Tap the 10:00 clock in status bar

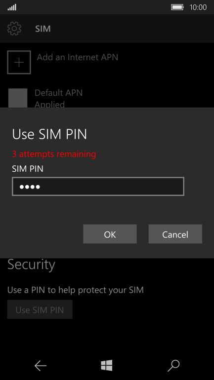(198, 7)
